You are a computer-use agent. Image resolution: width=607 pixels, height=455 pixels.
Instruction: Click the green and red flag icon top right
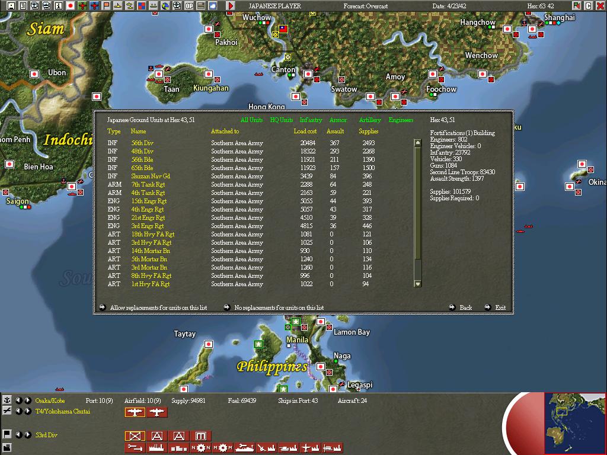[576, 6]
